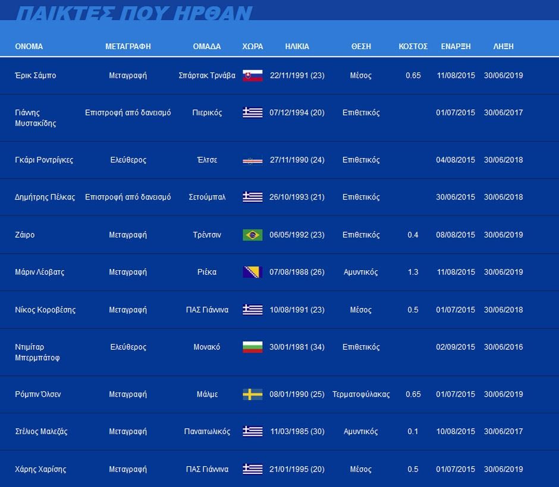Image resolution: width=559 pixels, height=487 pixels.
Task: Click the Greek flag next to Παναιτωλικός
Action: [x=252, y=431]
